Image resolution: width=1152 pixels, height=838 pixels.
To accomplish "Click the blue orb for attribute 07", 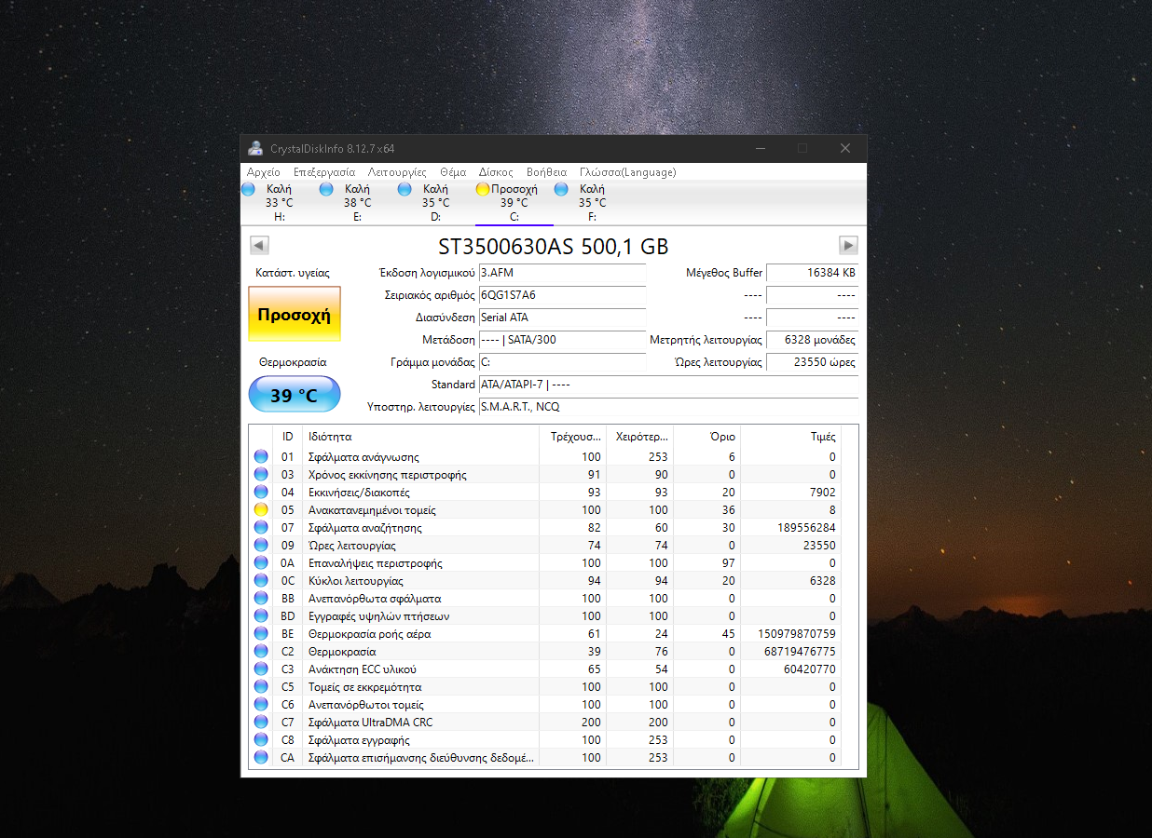I will coord(261,527).
